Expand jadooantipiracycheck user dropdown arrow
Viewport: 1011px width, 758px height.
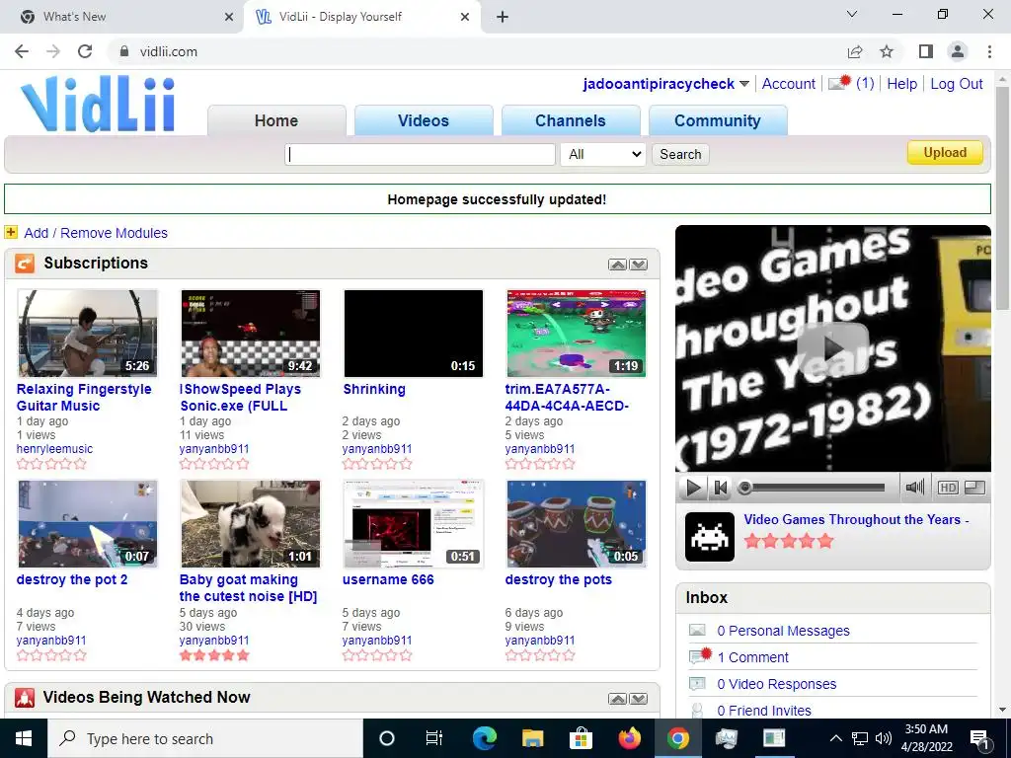pos(744,84)
